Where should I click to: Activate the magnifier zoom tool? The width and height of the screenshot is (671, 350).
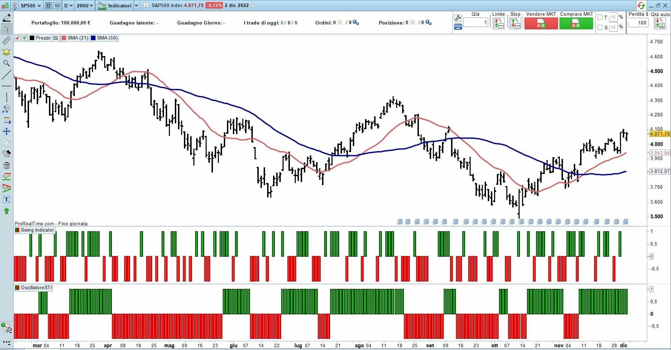[x=6, y=63]
